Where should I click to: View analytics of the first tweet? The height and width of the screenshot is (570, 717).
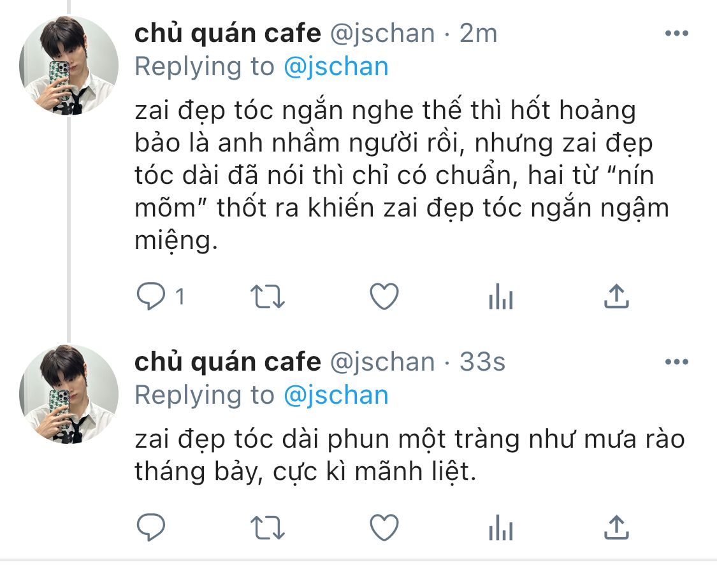click(501, 296)
